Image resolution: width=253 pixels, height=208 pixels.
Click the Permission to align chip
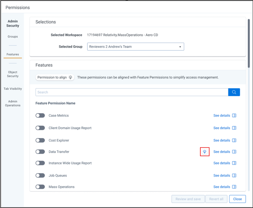55,77
